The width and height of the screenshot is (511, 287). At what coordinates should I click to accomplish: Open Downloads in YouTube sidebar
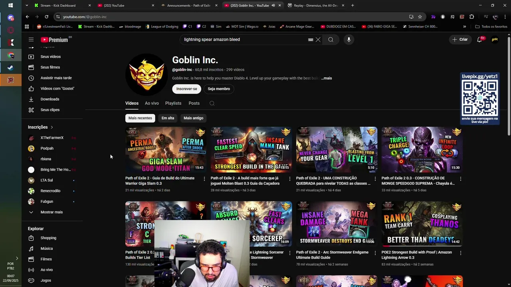click(x=50, y=99)
